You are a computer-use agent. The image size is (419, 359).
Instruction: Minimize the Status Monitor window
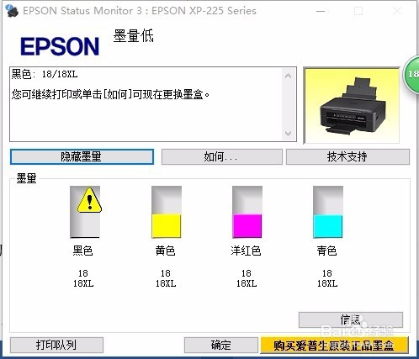pos(321,11)
